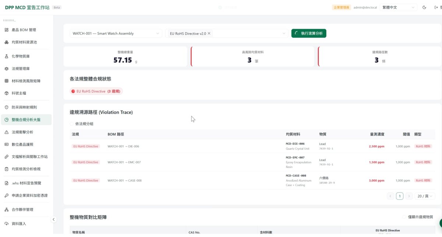442x237 pixels.
Task: Click the clipboard icon for 均質檢測分析檢視
Action: point(7,169)
